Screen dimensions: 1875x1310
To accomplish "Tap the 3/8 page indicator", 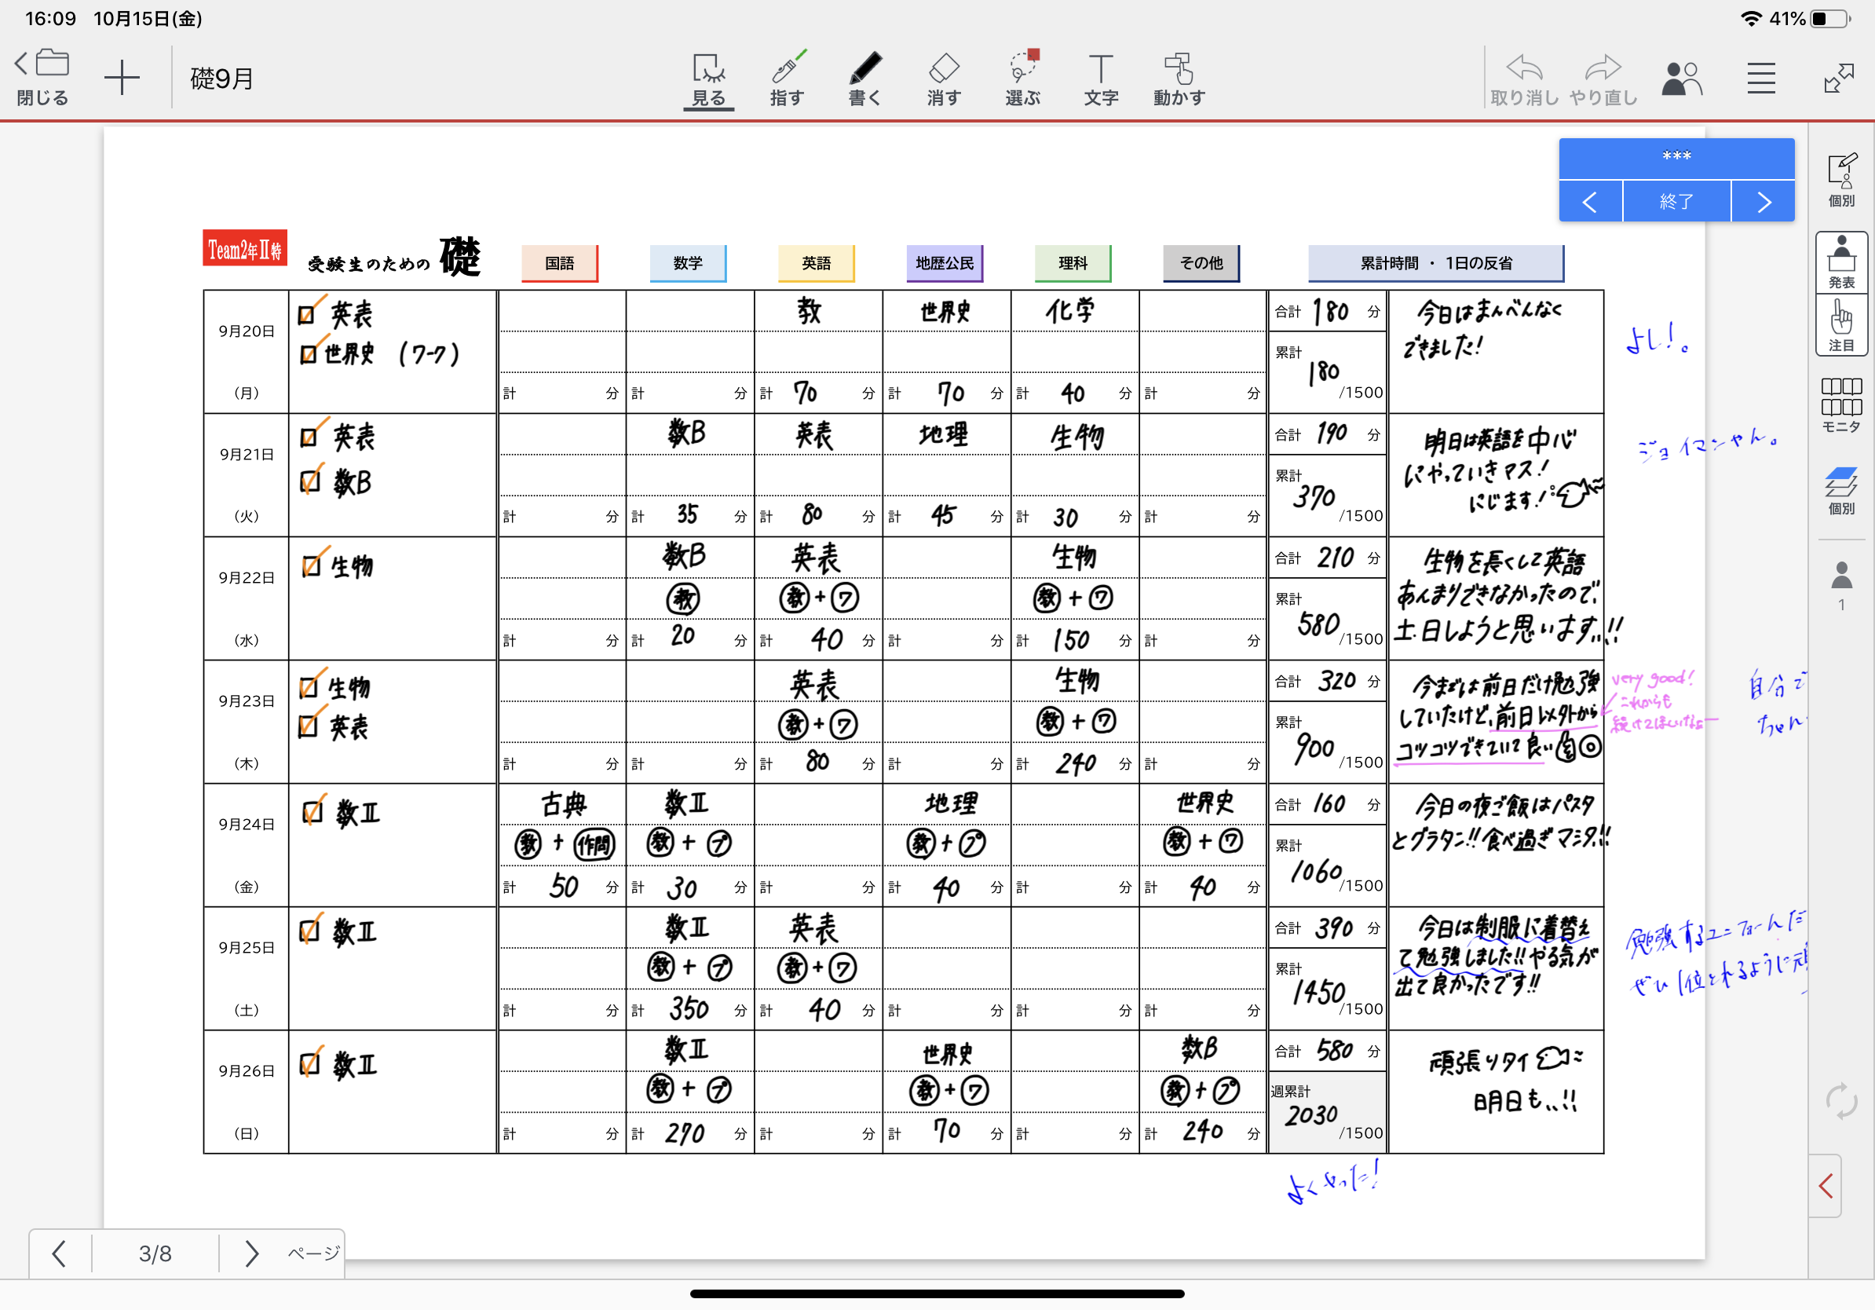I will [155, 1253].
